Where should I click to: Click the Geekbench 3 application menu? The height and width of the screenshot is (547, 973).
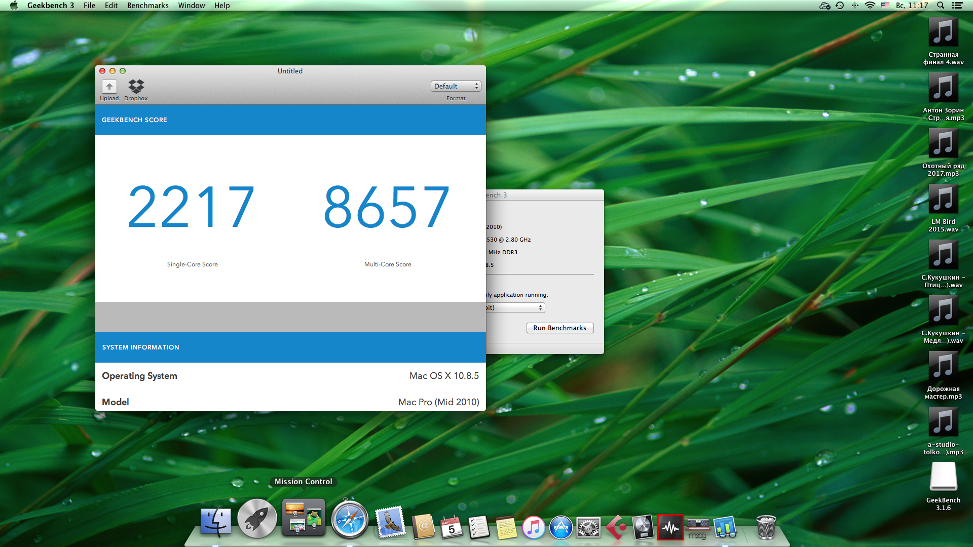51,5
